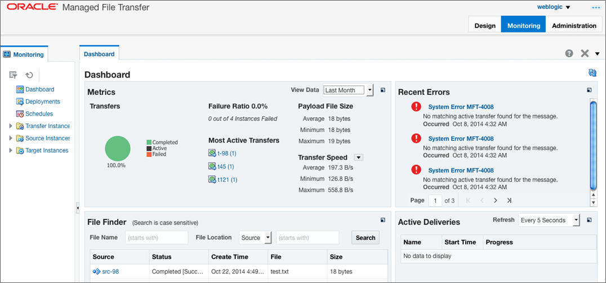Click the t121 transfer icon
606x283 pixels.
(212, 179)
